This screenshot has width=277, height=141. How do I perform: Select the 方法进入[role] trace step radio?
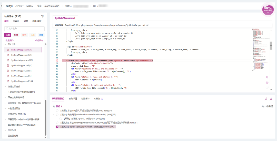point(61,119)
